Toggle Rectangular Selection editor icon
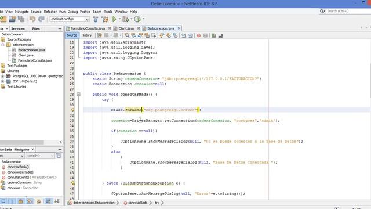The width and height of the screenshot is (371, 209). coord(154,35)
